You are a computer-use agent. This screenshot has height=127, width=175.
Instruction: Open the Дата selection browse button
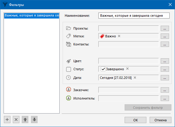pos(165,78)
